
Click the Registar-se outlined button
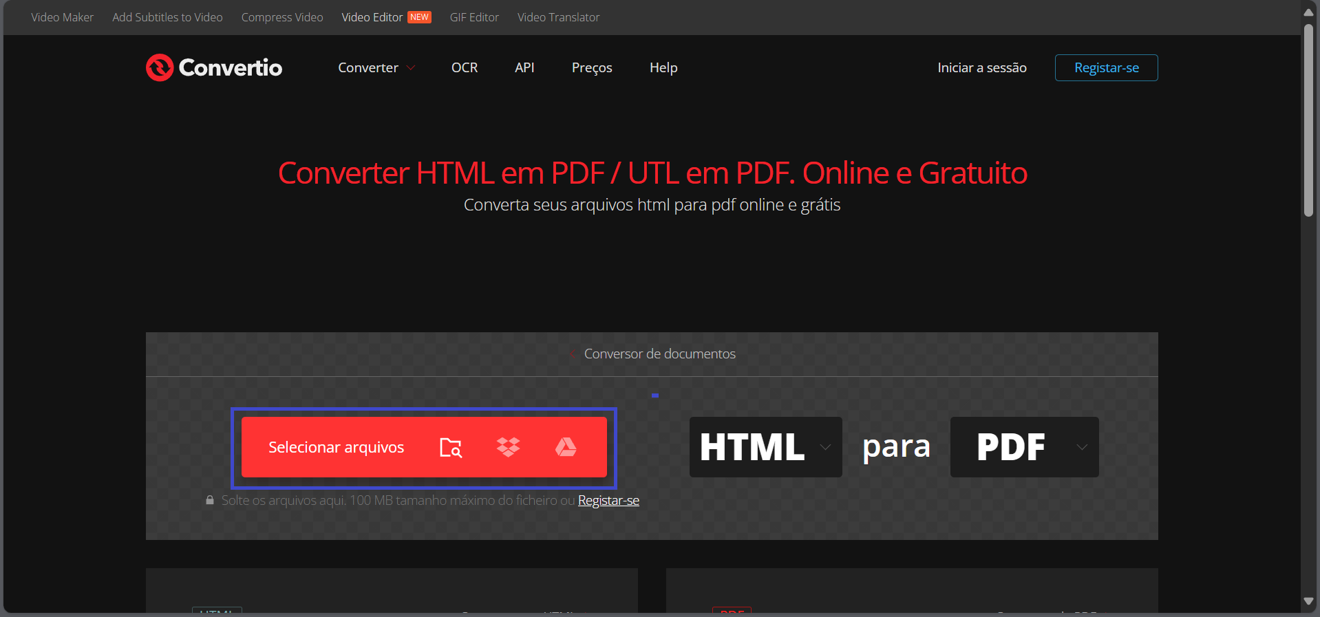(x=1107, y=67)
